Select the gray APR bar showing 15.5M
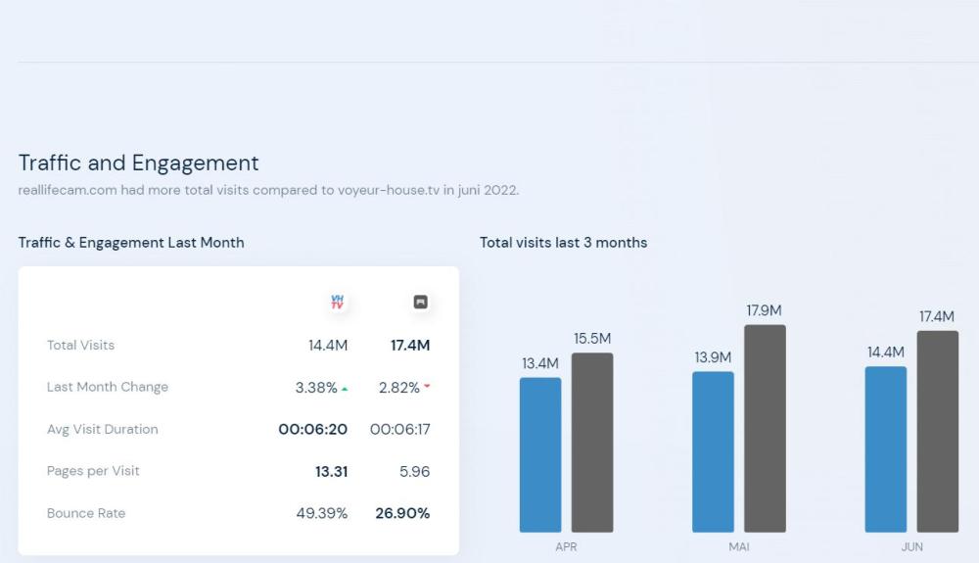Screen dimensions: 979x563 coord(592,443)
